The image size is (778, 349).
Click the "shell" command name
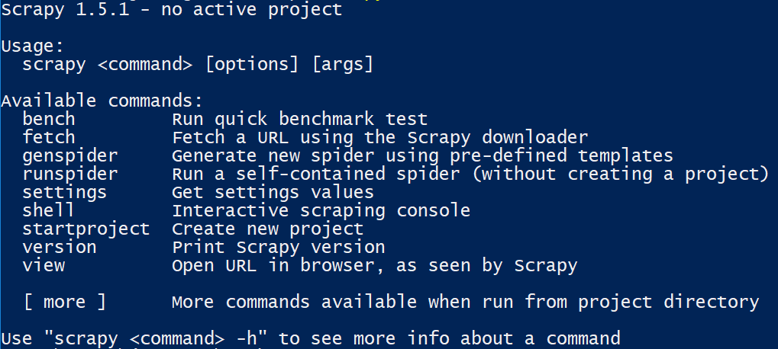[49, 210]
